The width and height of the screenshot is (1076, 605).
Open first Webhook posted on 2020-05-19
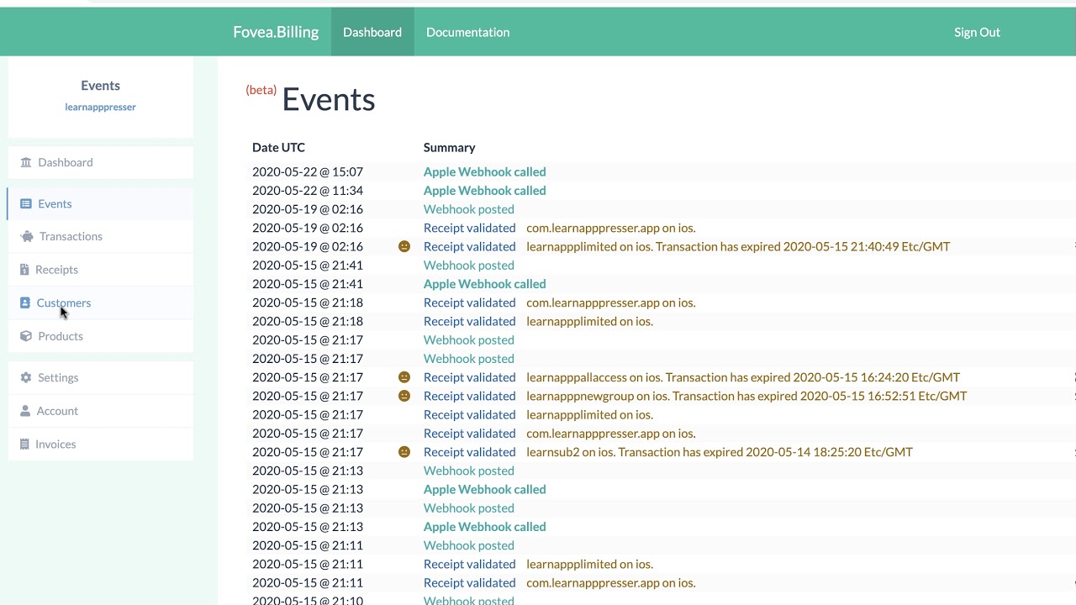[468, 209]
